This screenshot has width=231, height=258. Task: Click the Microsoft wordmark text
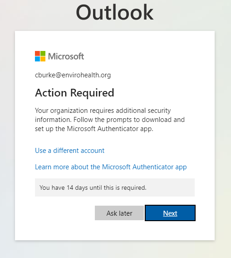[x=66, y=56]
